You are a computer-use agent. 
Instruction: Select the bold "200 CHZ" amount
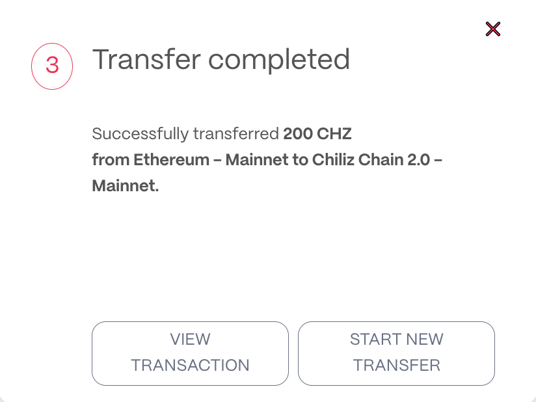click(x=317, y=135)
